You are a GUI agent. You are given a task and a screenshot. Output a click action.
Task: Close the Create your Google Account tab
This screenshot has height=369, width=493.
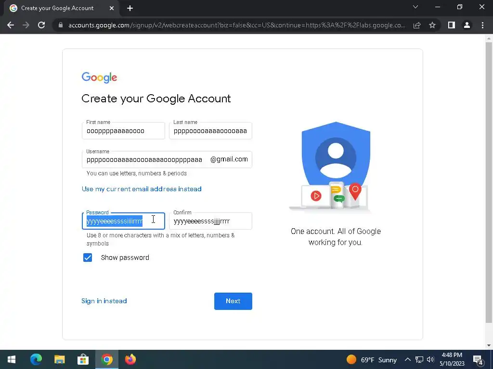(x=112, y=8)
